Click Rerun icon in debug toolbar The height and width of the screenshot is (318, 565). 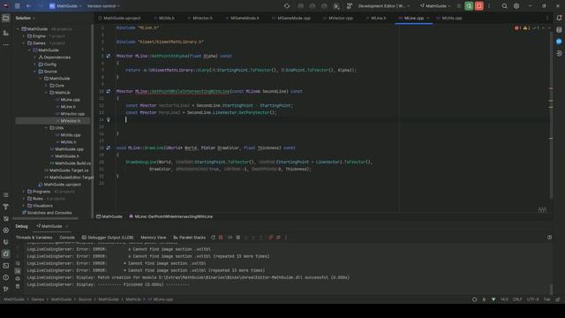coord(213,238)
